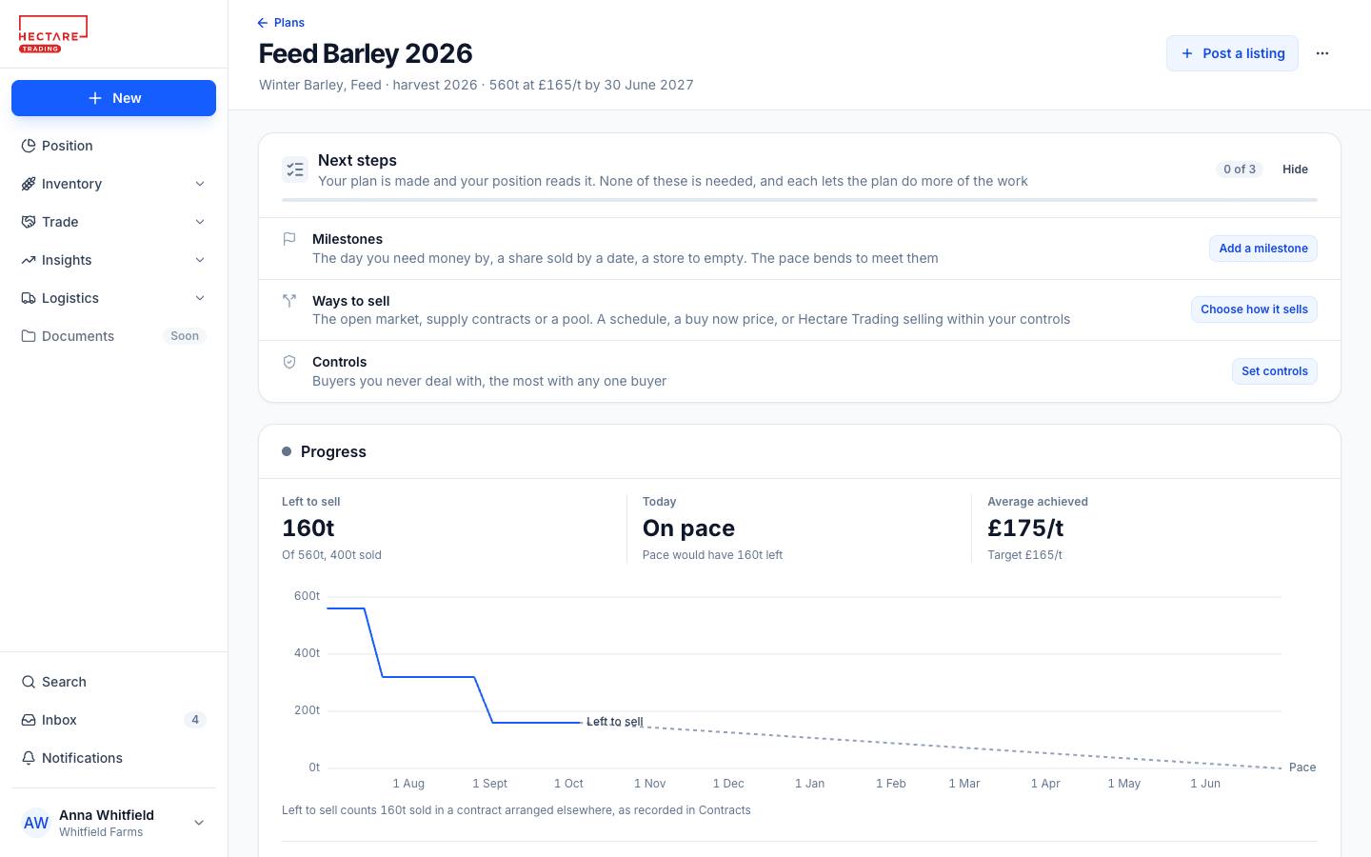The width and height of the screenshot is (1371, 857).
Task: Expand the Logistics section chevron
Action: click(200, 298)
